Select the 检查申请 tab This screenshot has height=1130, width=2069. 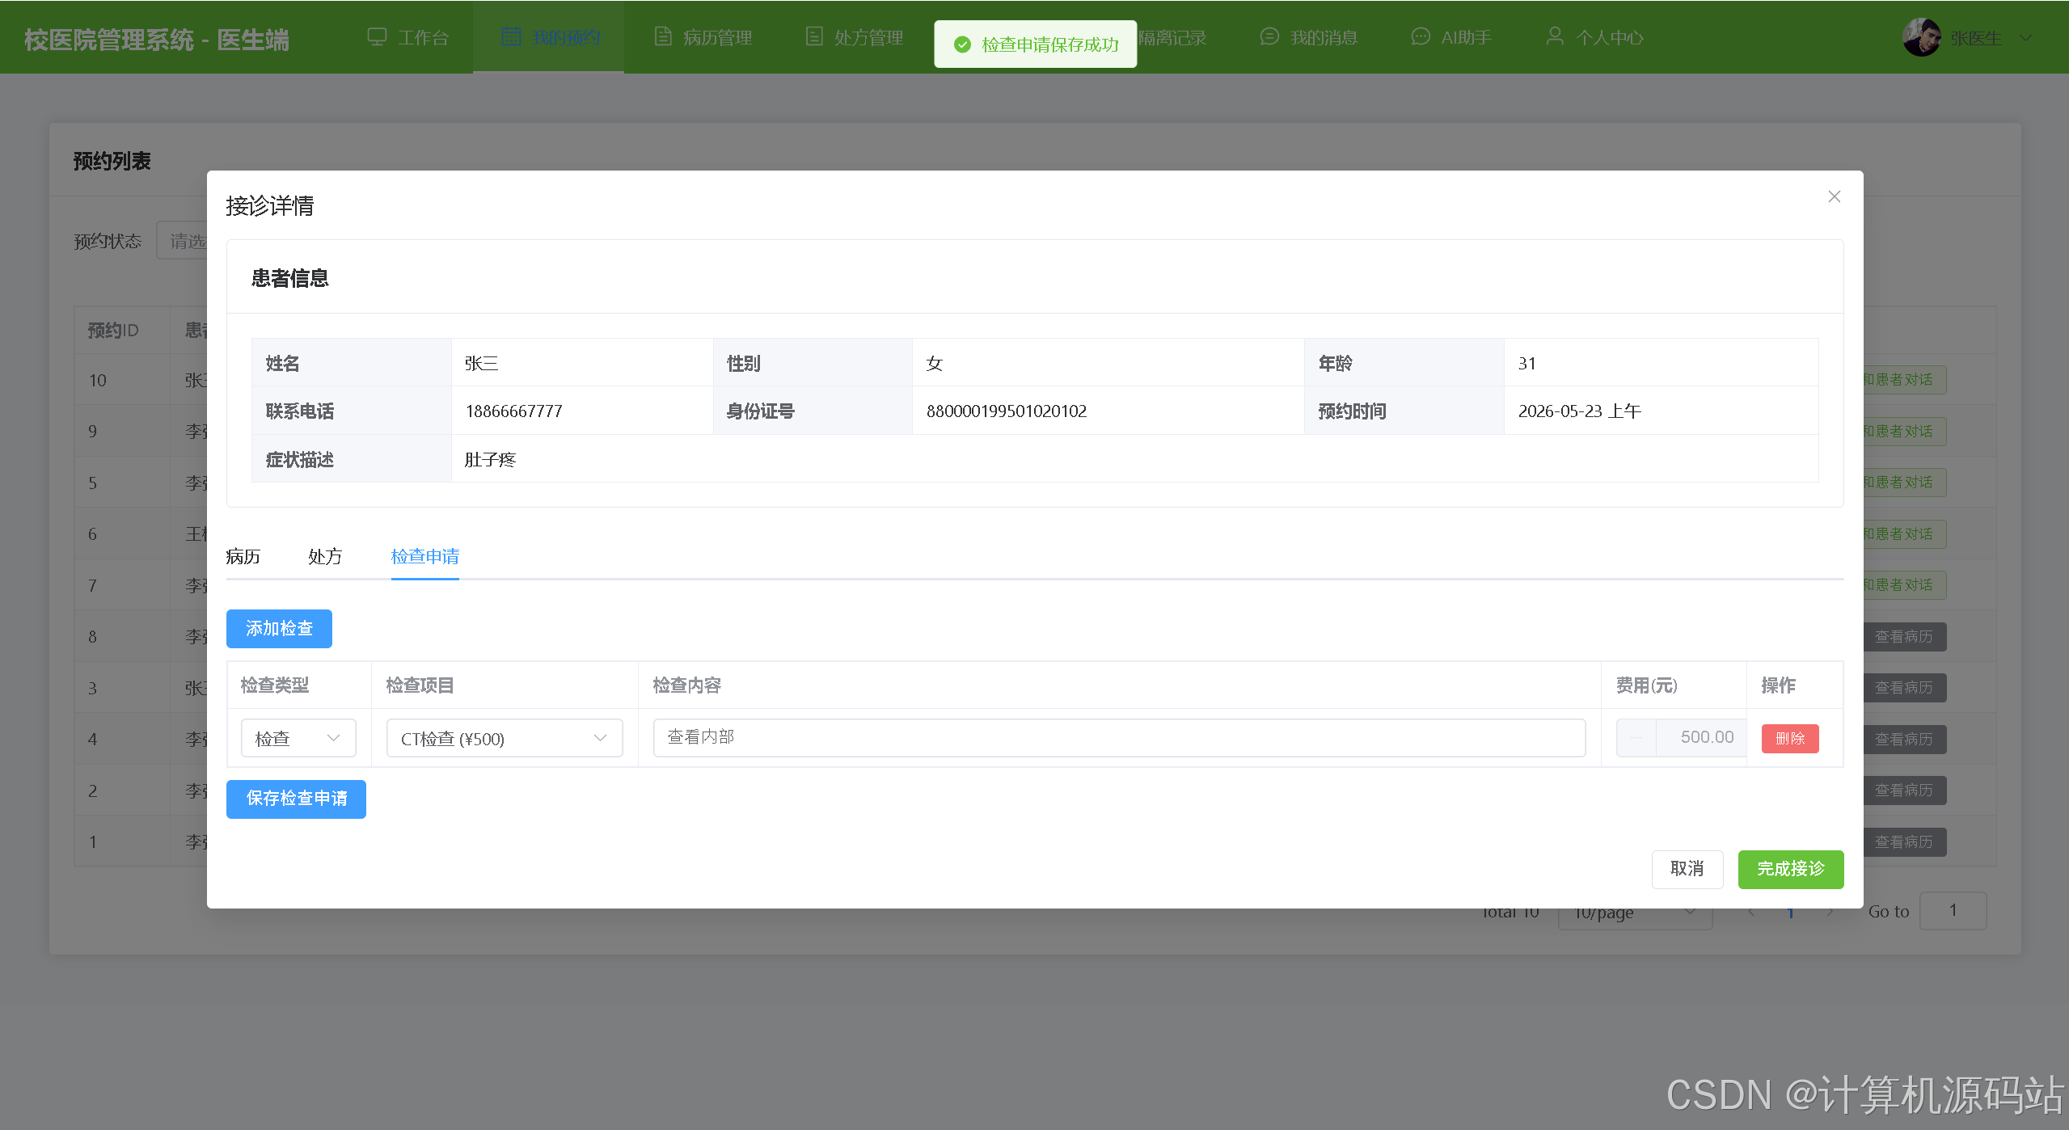tap(425, 556)
